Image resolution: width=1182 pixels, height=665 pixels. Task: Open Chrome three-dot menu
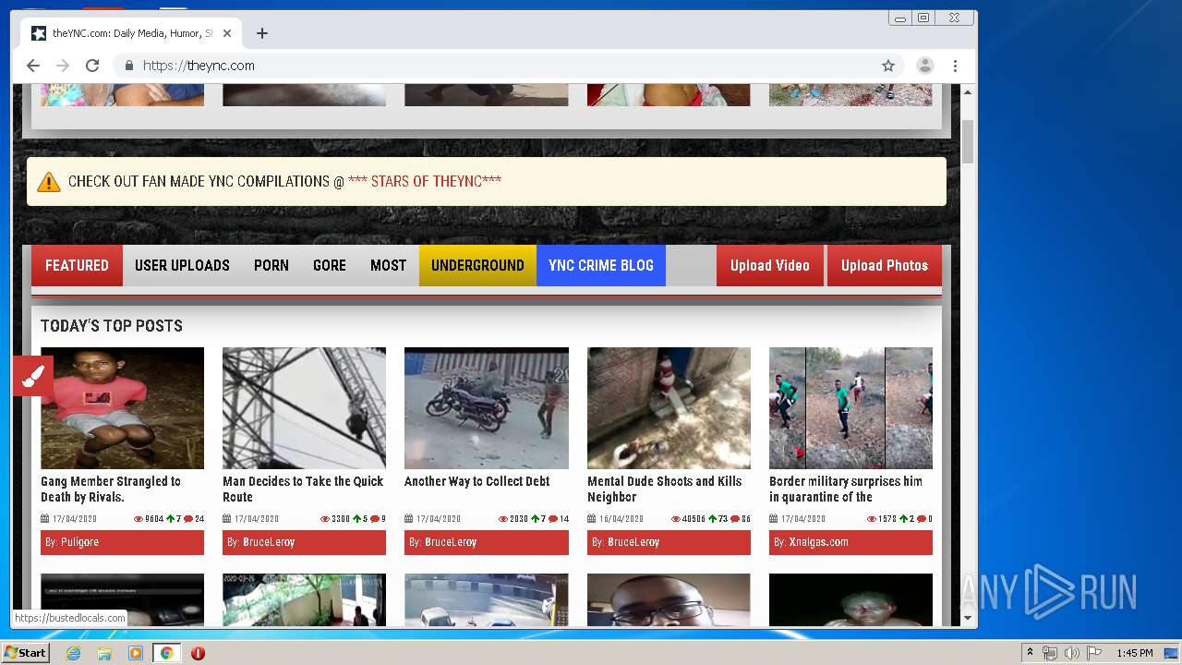(955, 66)
